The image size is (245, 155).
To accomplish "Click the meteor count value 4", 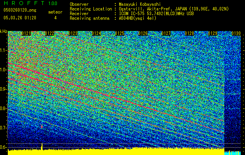I will pyautogui.click(x=55, y=18).
